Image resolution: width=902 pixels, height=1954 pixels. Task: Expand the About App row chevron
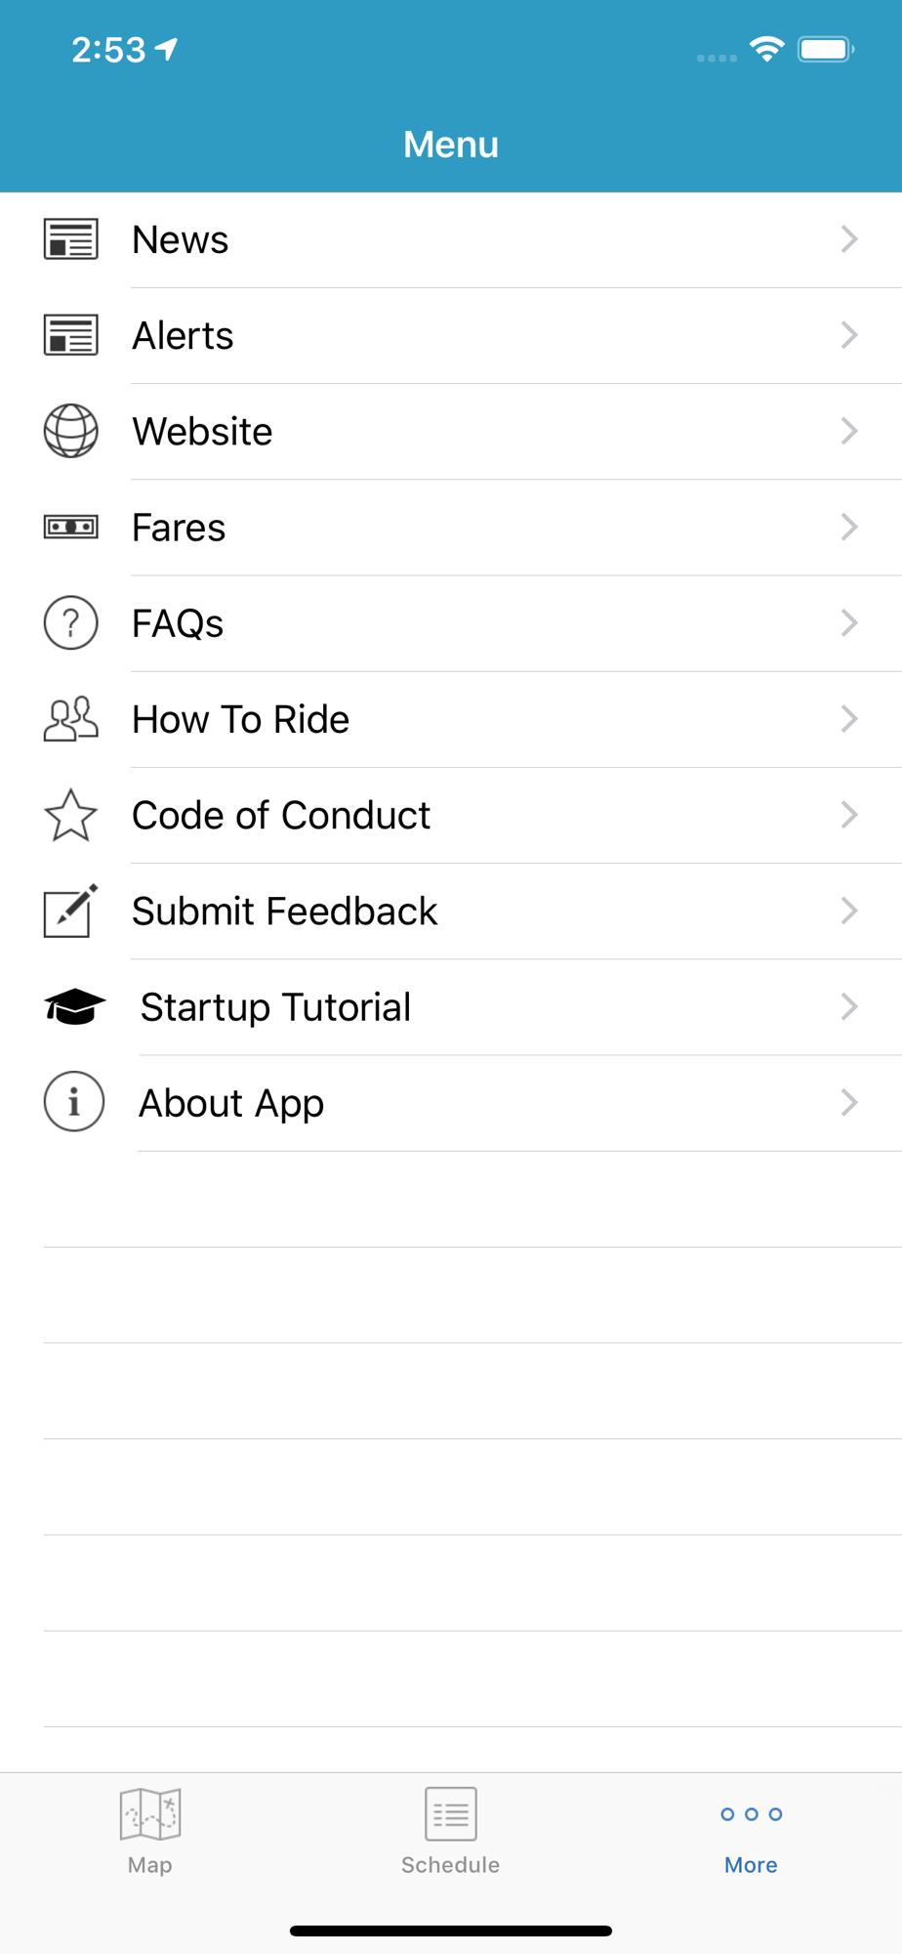pyautogui.click(x=849, y=1102)
